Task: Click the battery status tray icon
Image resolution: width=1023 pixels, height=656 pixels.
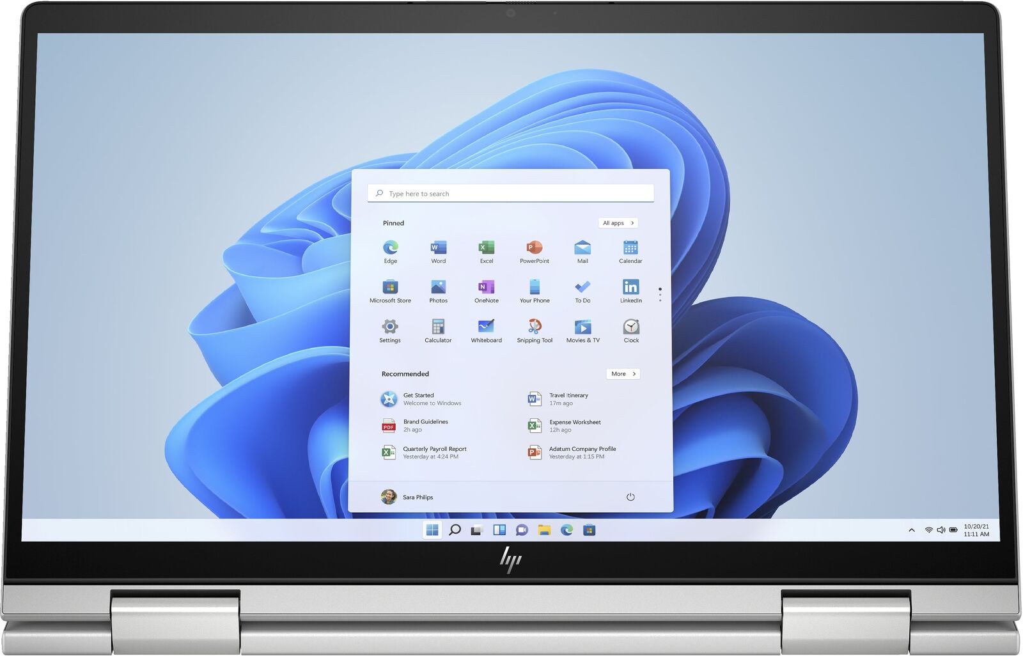Action: (x=953, y=530)
